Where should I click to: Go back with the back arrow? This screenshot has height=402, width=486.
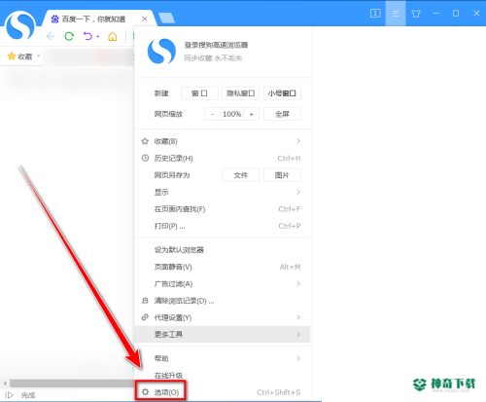pos(51,36)
